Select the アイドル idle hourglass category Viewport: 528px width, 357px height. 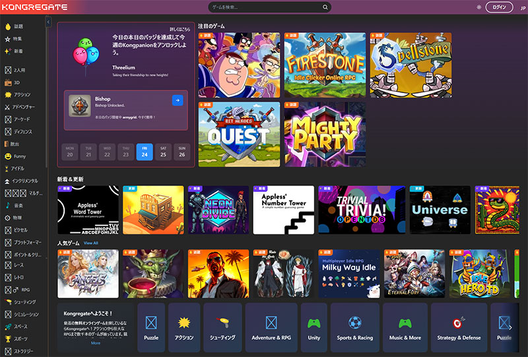pyautogui.click(x=15, y=168)
